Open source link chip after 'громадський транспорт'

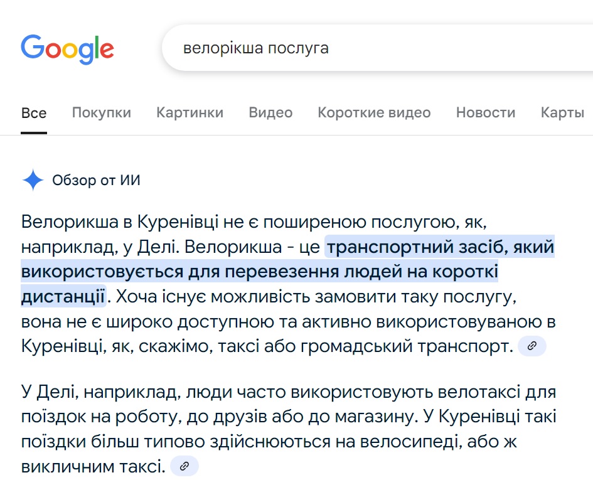532,346
